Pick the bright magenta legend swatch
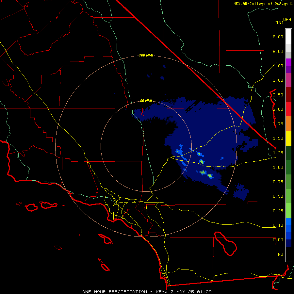 288,62
